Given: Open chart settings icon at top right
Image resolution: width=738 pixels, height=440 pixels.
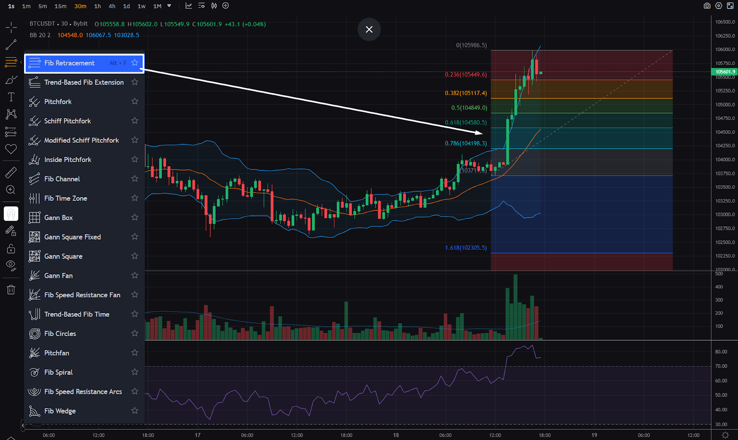Looking at the screenshot, I should pyautogui.click(x=719, y=6).
